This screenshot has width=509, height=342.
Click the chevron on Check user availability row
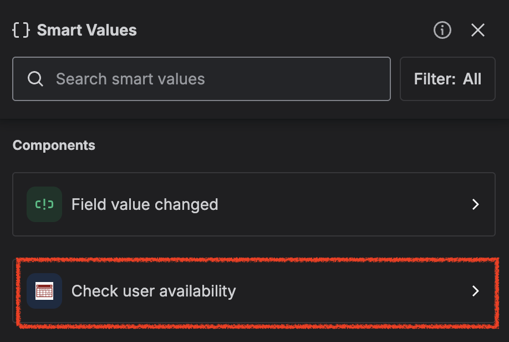tap(475, 291)
